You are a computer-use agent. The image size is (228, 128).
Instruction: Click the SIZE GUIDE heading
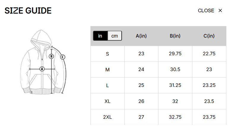pyautogui.click(x=28, y=11)
